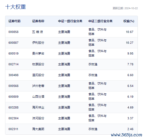Click weight value 4.69
Viewport: 144px width, 139px height.
pos(130,107)
